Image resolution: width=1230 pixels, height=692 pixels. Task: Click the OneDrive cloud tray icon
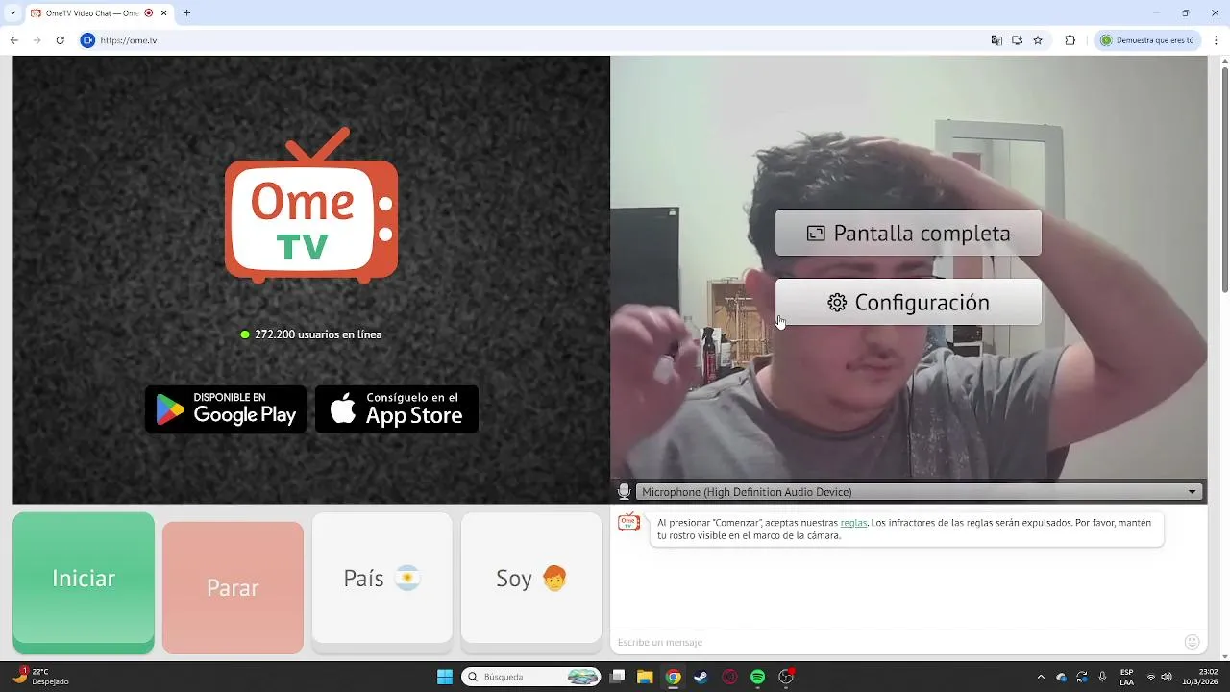click(x=1061, y=677)
